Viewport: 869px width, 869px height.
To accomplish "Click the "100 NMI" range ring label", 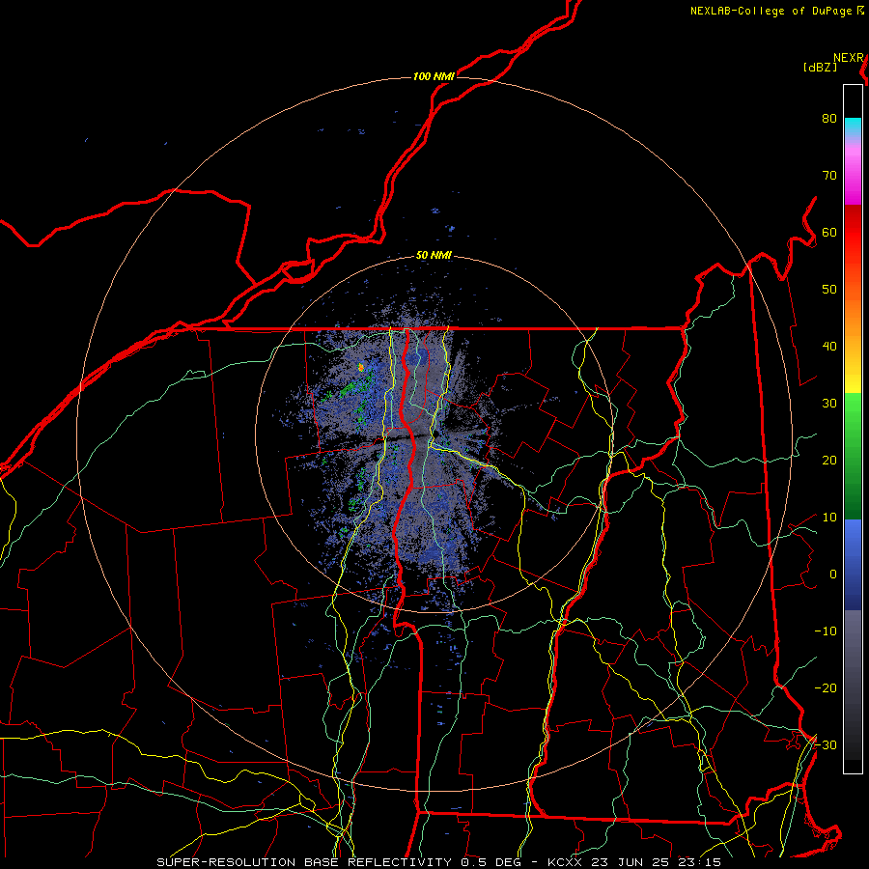I will [x=434, y=76].
